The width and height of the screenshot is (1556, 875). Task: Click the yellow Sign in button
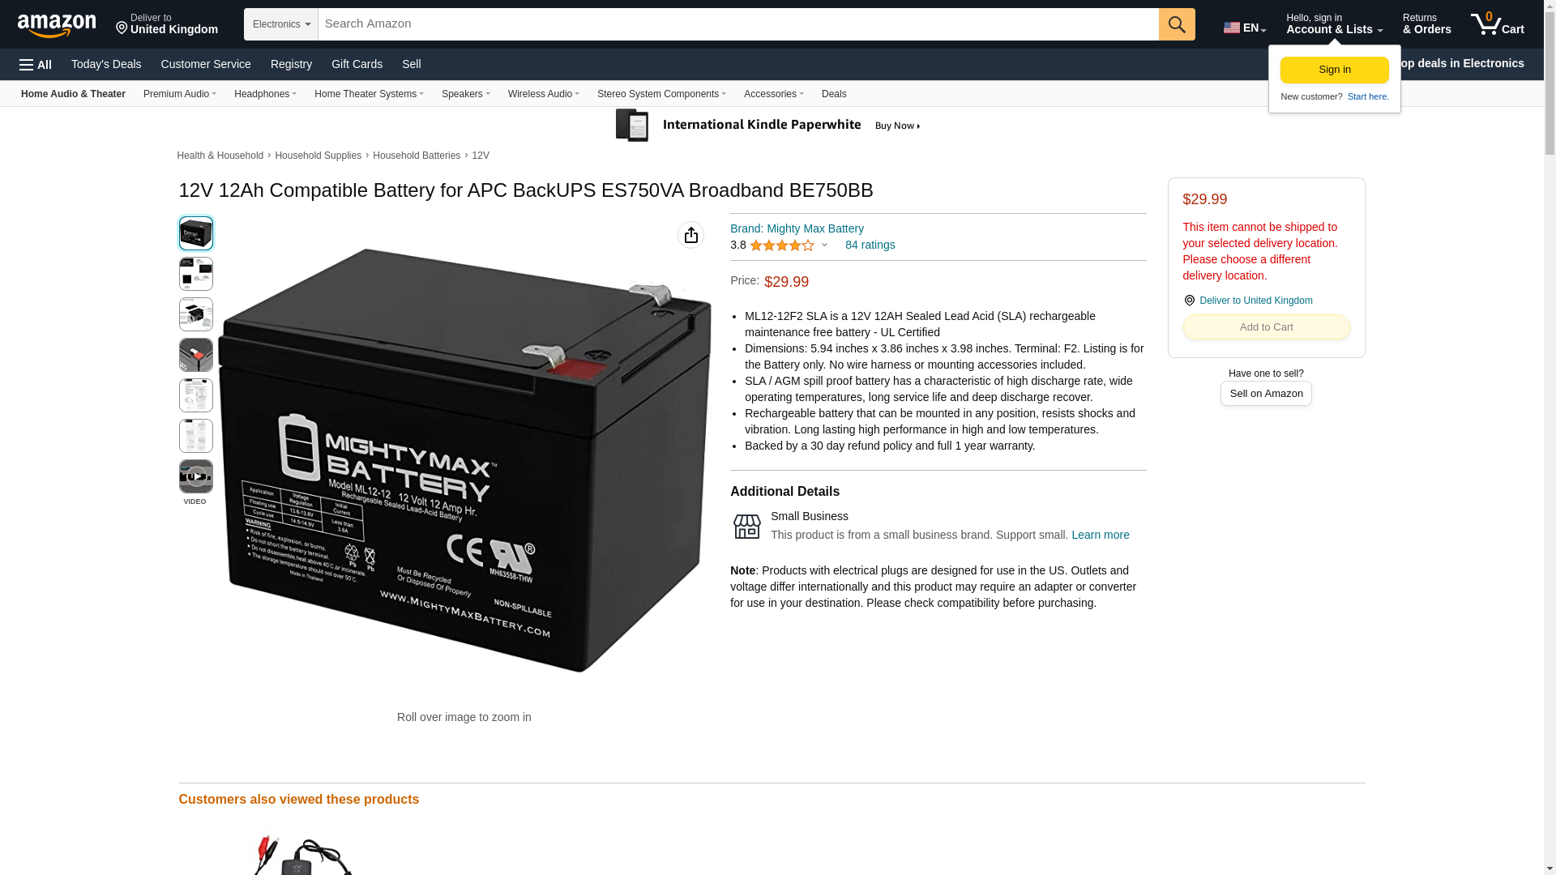pos(1334,70)
